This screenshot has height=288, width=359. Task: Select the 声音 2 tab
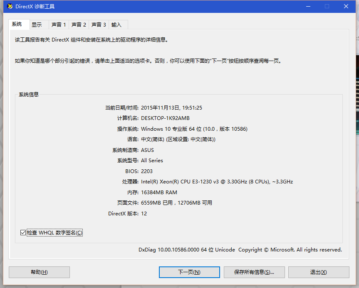[x=79, y=24]
